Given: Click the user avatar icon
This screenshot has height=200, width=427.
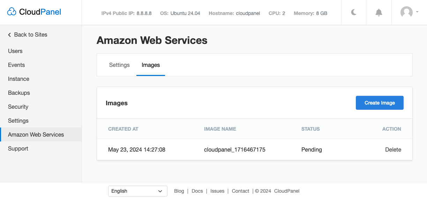Looking at the screenshot, I should [x=406, y=13].
